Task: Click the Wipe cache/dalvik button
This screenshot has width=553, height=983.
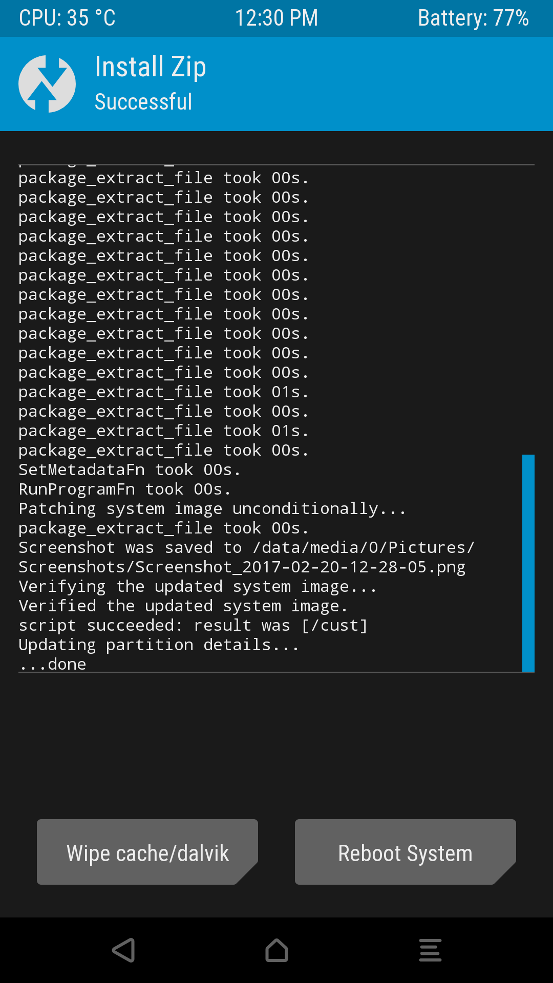Action: pos(147,852)
